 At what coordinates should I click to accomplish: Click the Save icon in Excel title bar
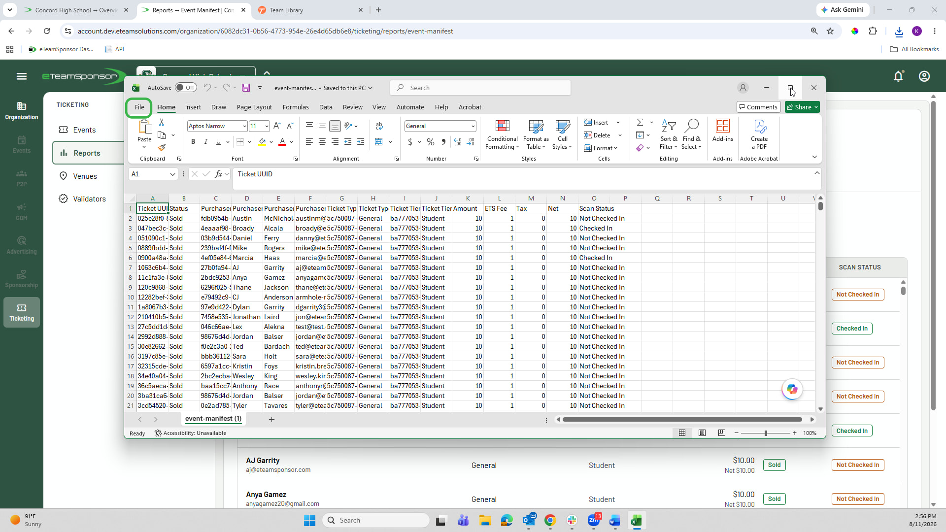coord(246,88)
